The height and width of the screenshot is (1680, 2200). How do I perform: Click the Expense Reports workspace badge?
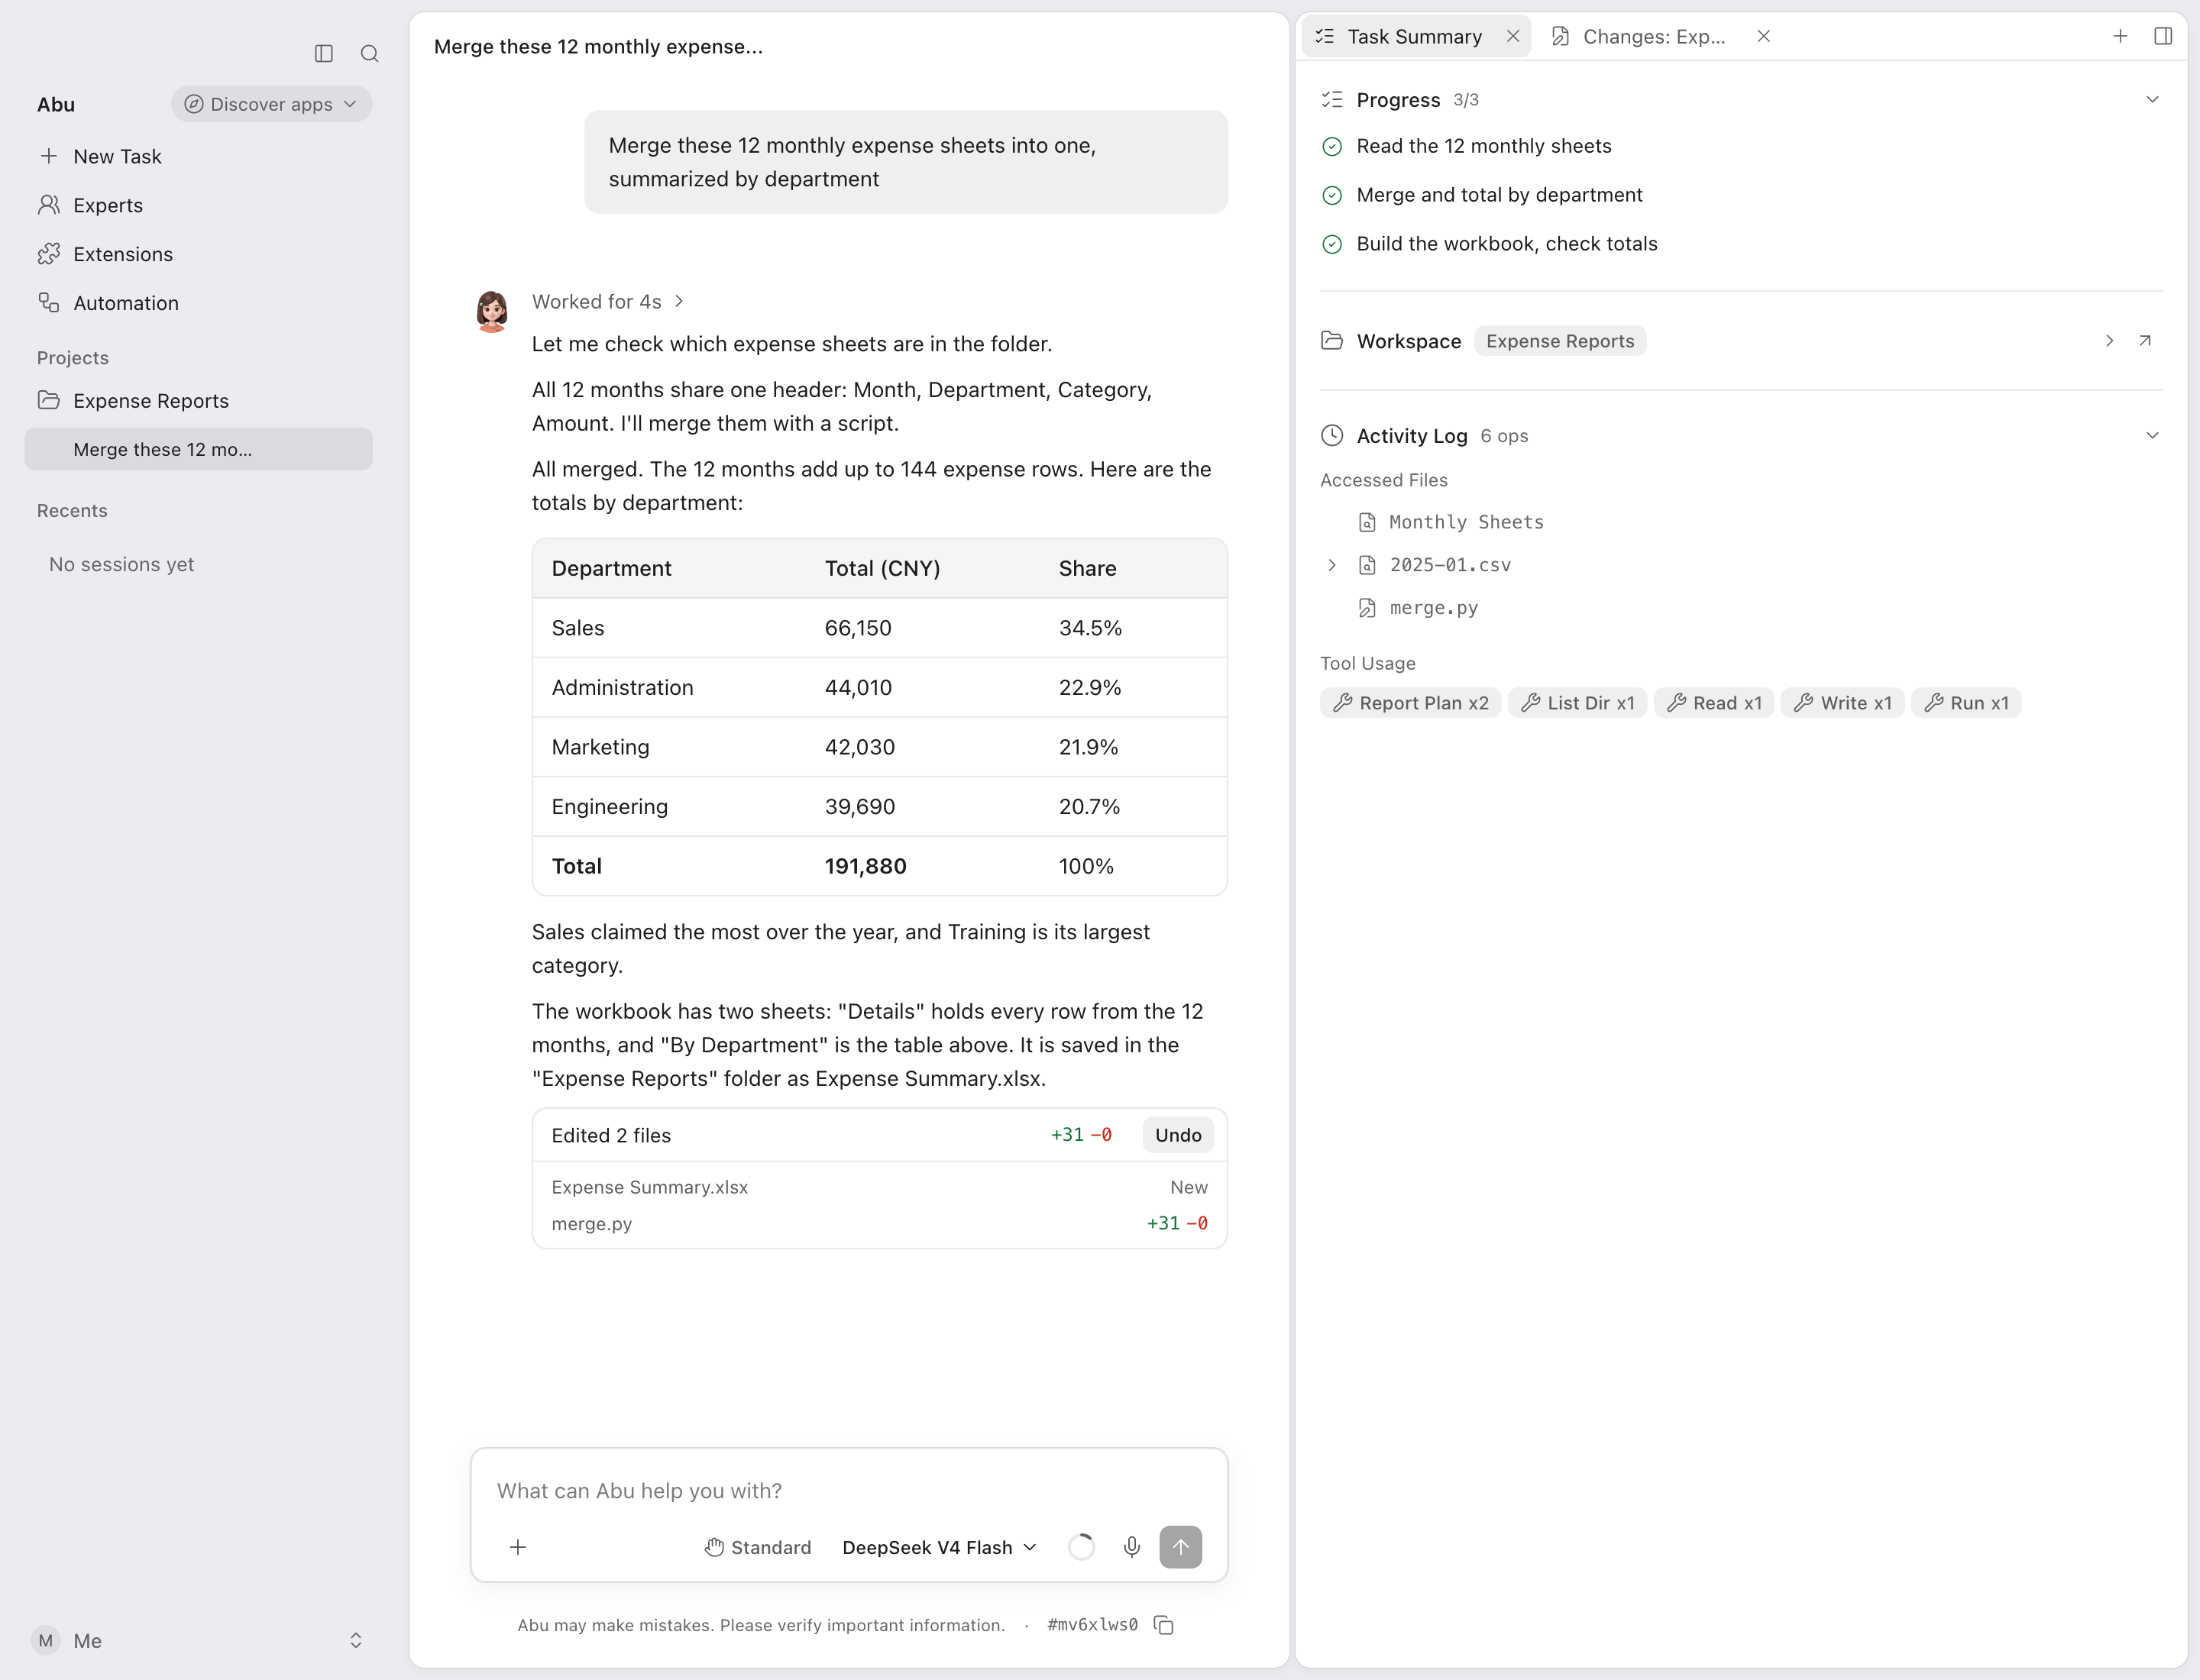point(1560,341)
